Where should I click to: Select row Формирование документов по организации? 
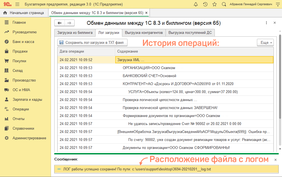[166, 116]
